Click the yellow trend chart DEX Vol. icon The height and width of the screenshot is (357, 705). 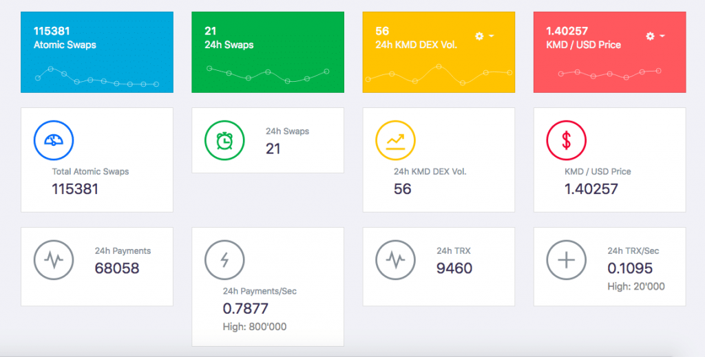[x=395, y=140]
